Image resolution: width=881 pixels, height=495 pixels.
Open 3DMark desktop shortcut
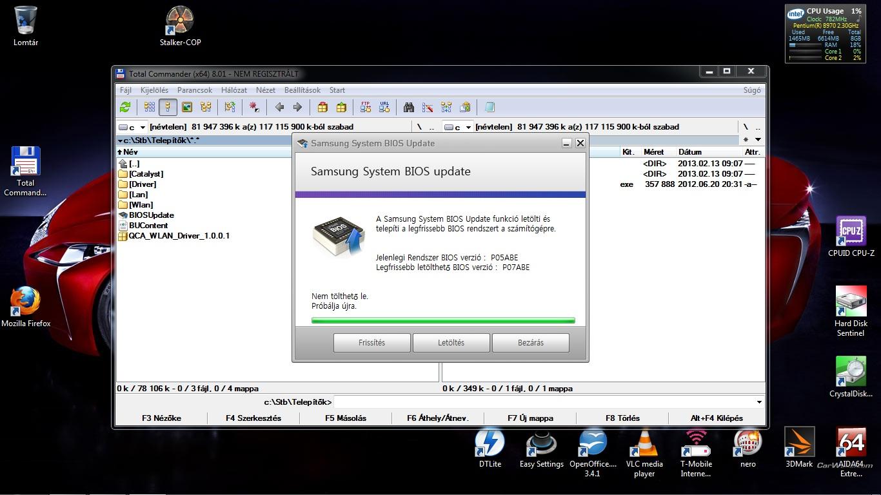pos(800,449)
